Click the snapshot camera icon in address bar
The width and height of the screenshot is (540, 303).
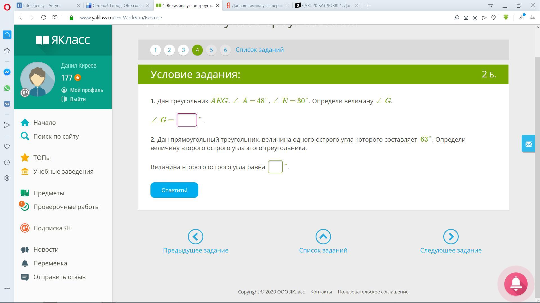[x=466, y=18]
